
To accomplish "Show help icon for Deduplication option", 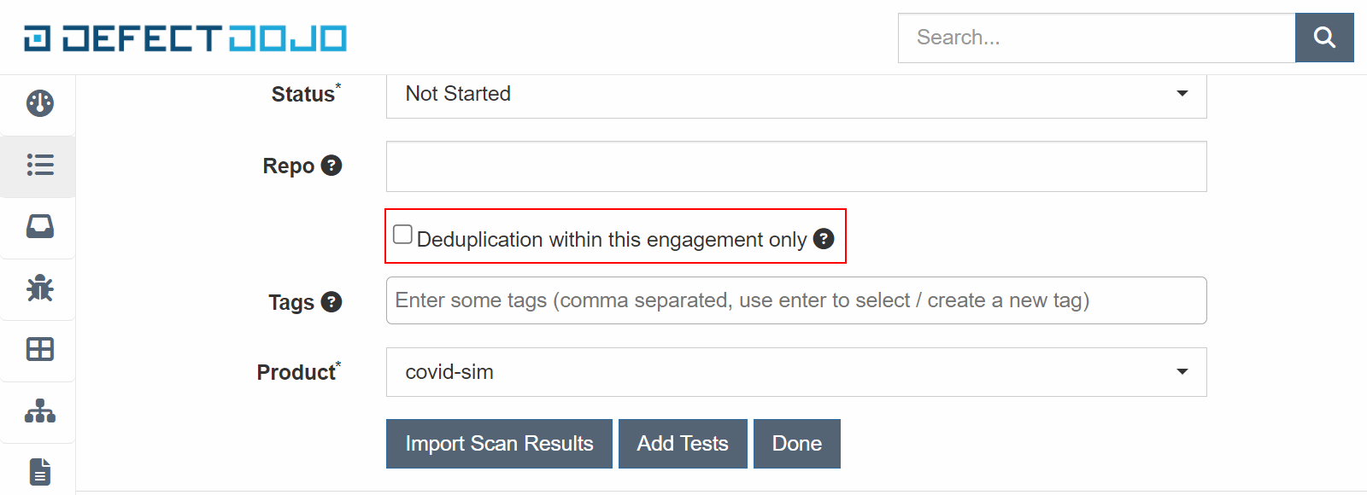I will click(x=824, y=239).
